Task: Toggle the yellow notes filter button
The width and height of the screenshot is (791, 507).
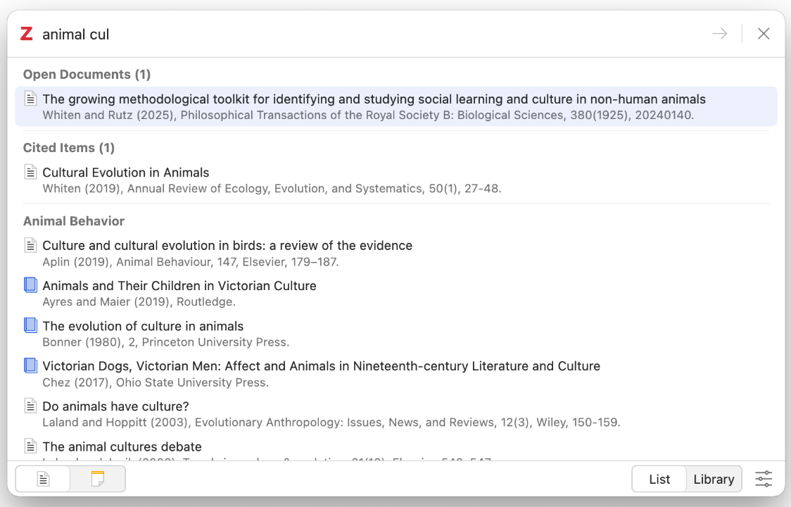Action: pyautogui.click(x=98, y=479)
